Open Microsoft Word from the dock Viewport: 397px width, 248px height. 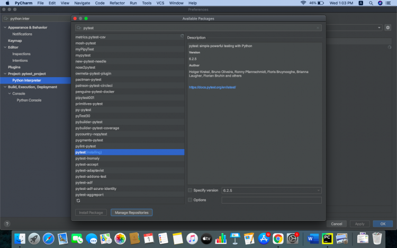313,238
